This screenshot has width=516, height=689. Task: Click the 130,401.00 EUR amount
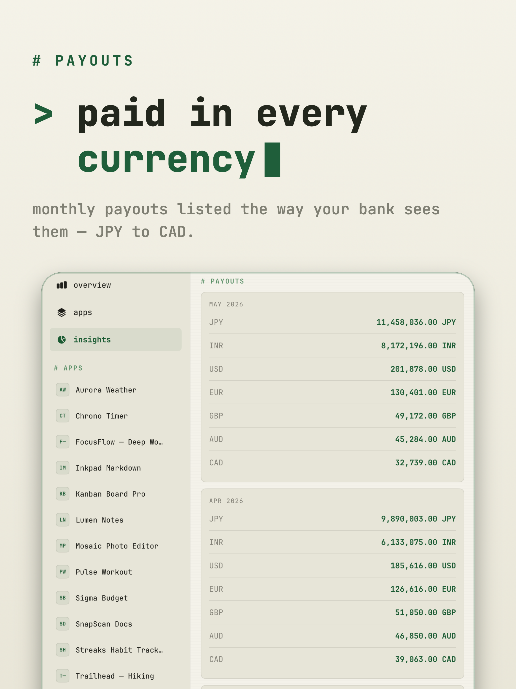point(423,392)
